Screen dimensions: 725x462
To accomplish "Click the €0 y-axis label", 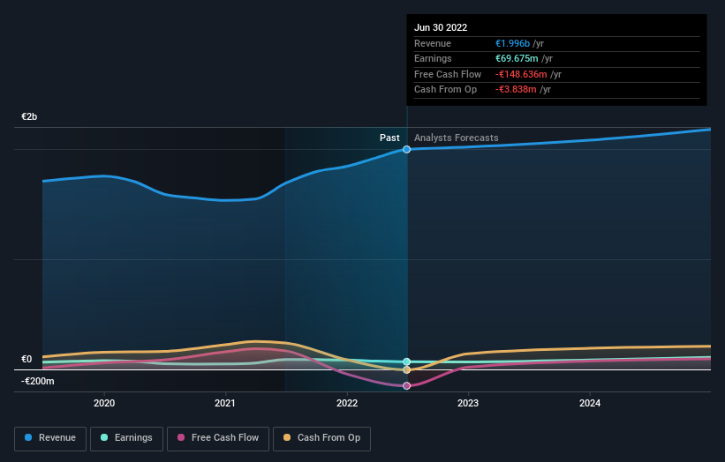I will [26, 359].
